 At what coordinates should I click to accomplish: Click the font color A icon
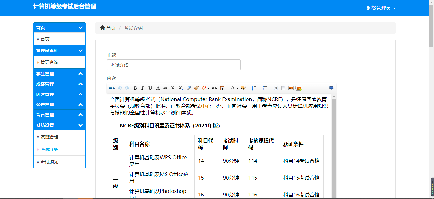[233, 88]
